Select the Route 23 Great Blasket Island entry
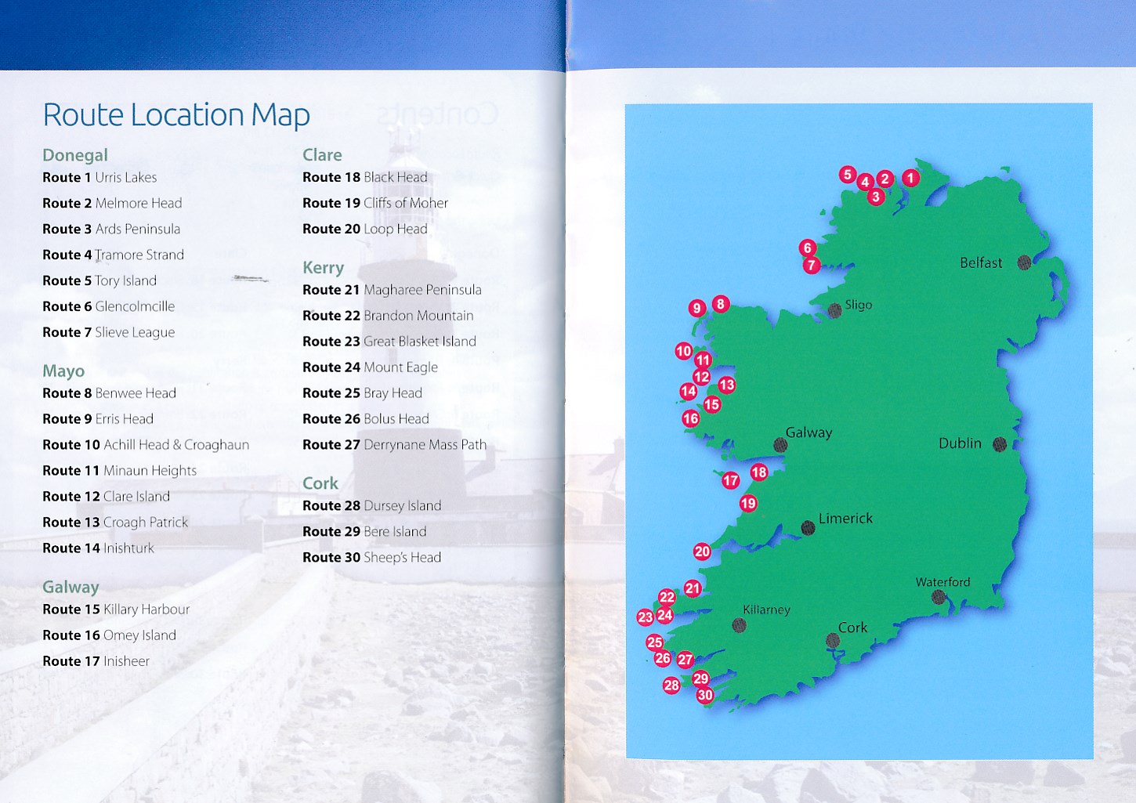The width and height of the screenshot is (1136, 803). click(x=389, y=342)
